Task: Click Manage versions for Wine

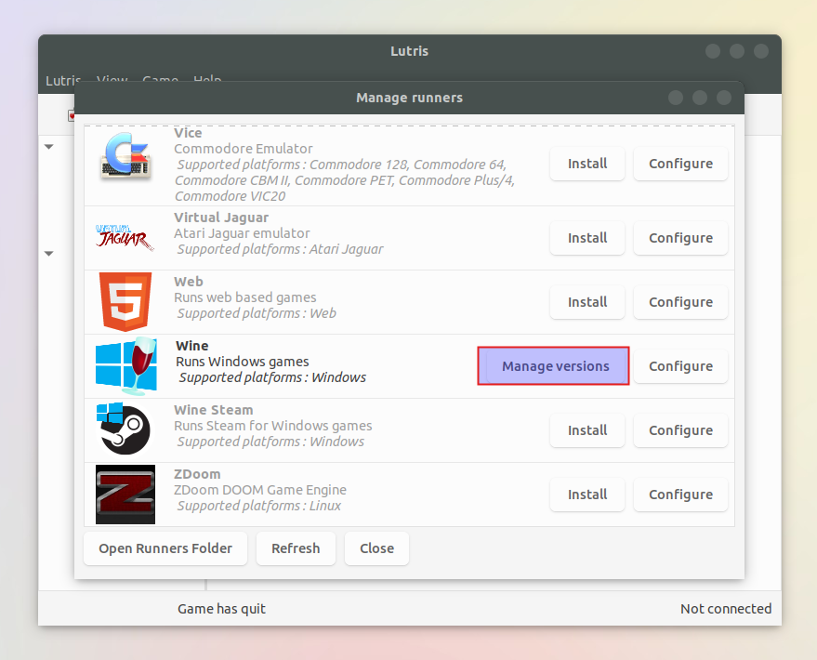Action: tap(553, 365)
